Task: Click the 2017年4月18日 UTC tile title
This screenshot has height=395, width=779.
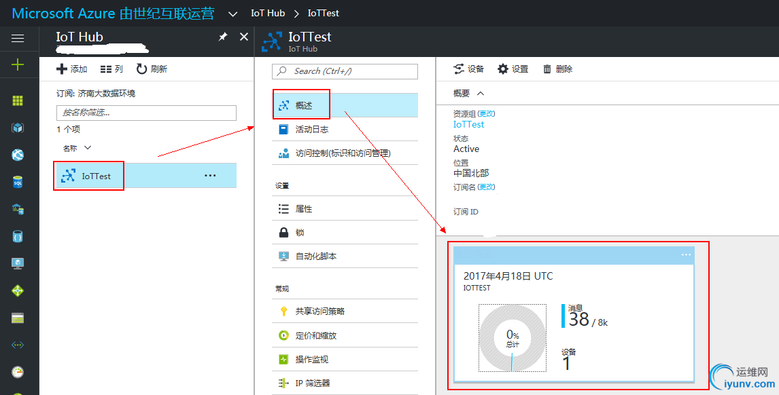Action: (x=508, y=276)
